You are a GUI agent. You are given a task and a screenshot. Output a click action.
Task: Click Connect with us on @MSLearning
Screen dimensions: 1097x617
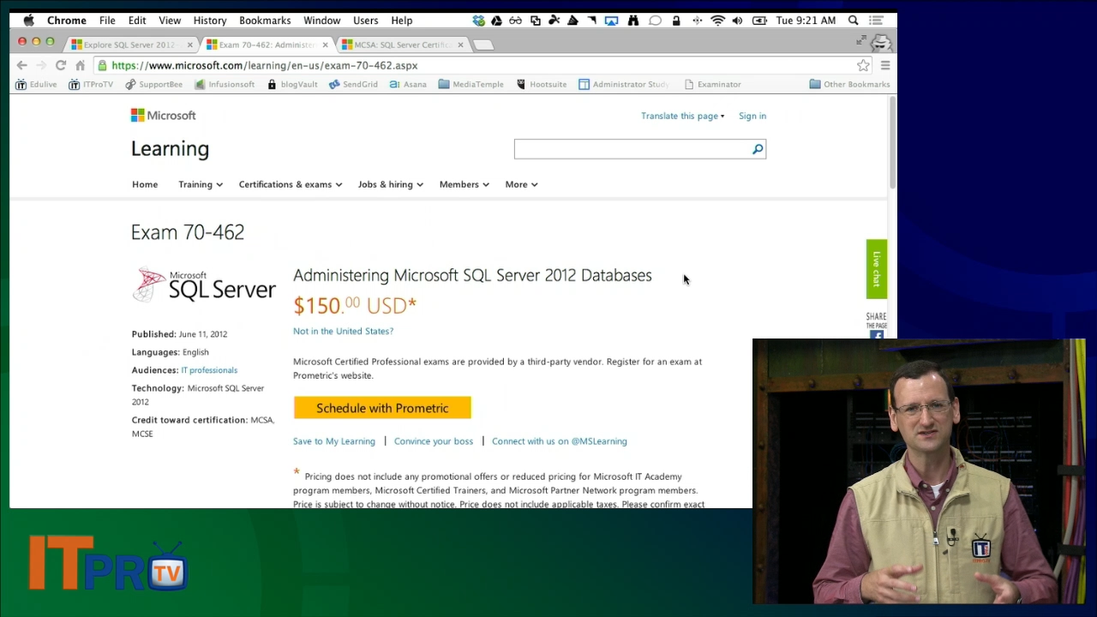click(560, 441)
